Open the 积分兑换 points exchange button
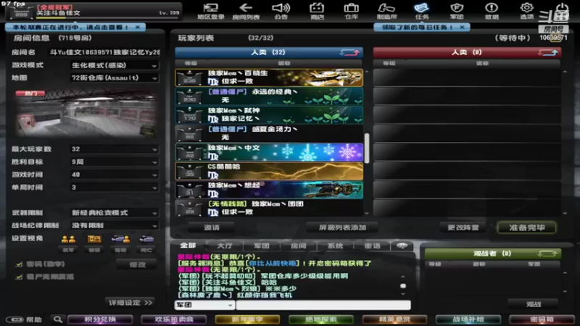Image resolution: width=580 pixels, height=326 pixels. coord(100,319)
